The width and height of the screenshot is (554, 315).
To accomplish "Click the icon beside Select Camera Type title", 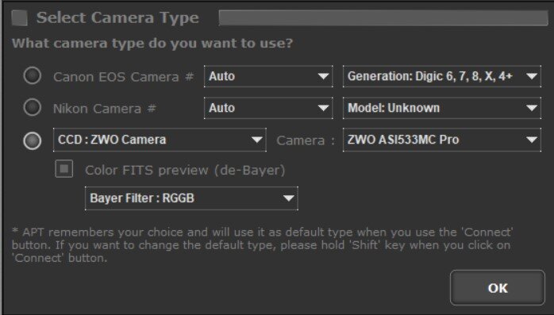I will [19, 18].
